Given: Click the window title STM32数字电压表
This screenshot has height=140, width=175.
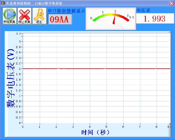Looking at the screenshot, I should pos(48,3).
